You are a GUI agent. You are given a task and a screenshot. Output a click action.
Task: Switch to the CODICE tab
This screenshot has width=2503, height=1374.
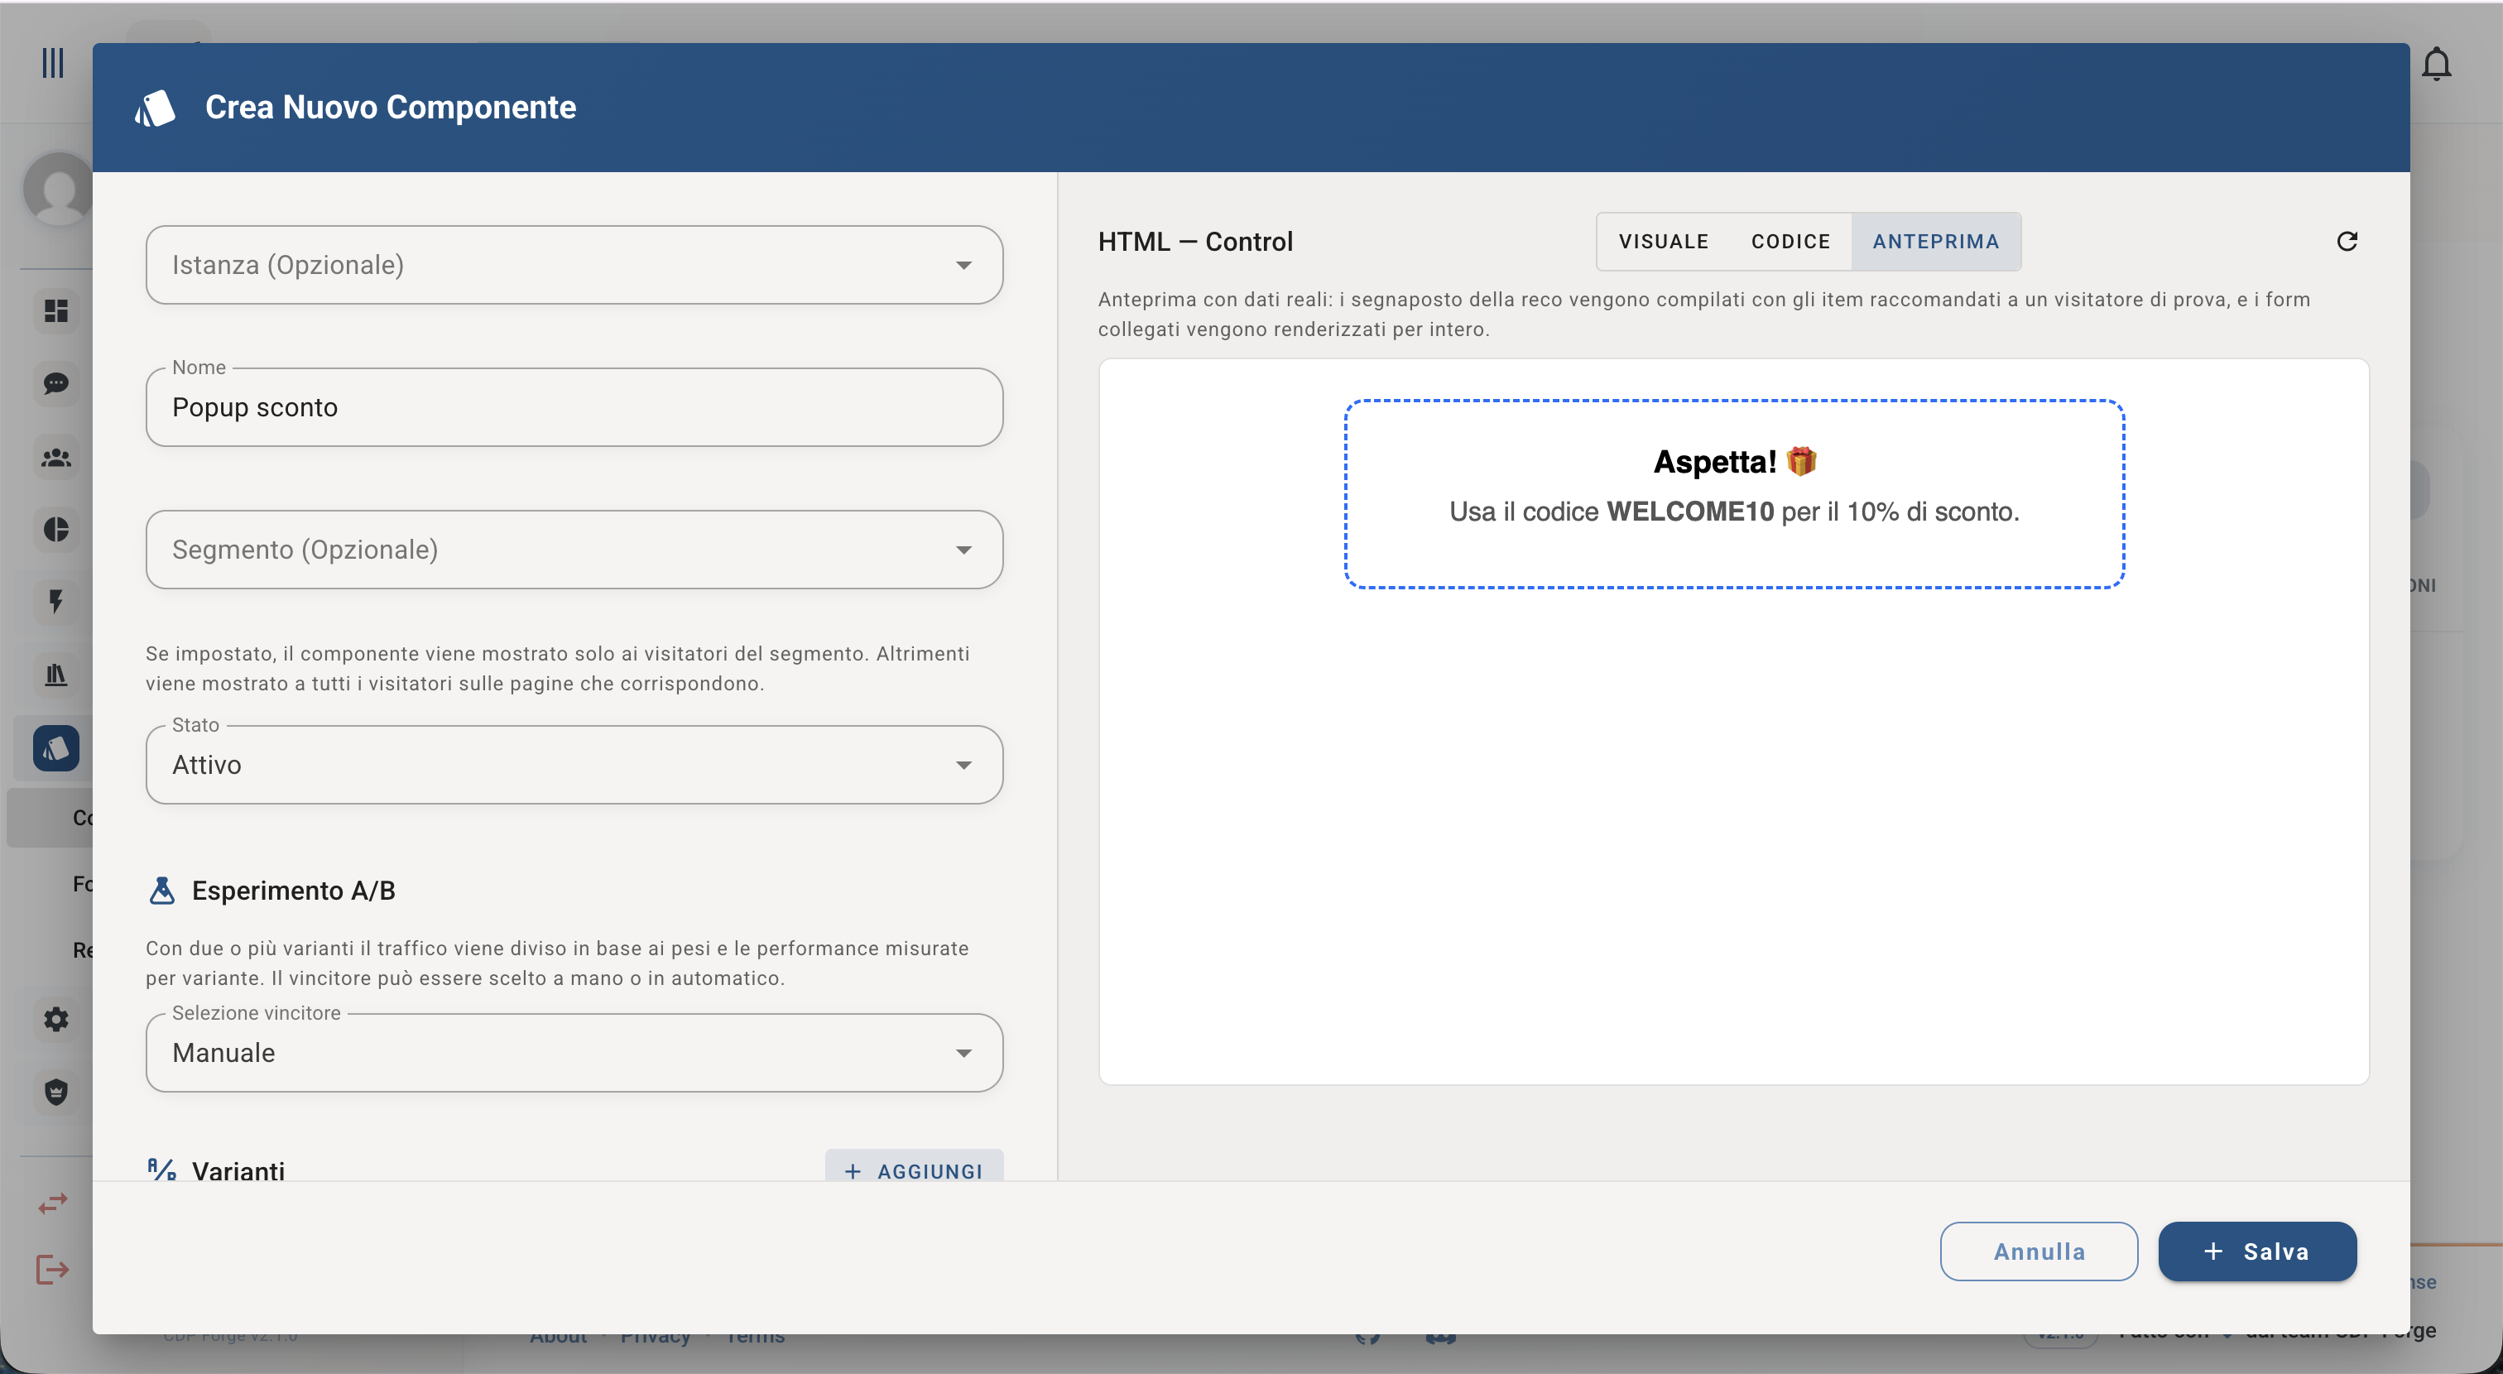click(1791, 242)
